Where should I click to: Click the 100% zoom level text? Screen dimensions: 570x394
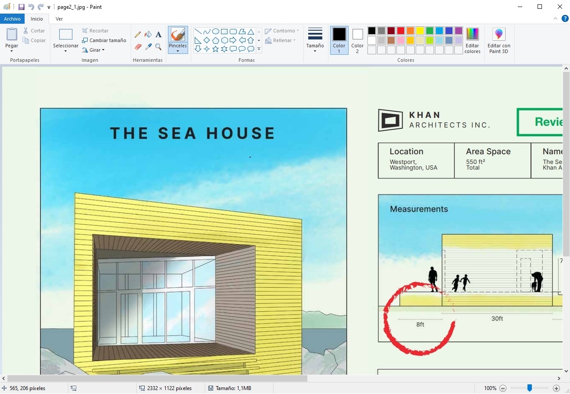[490, 388]
